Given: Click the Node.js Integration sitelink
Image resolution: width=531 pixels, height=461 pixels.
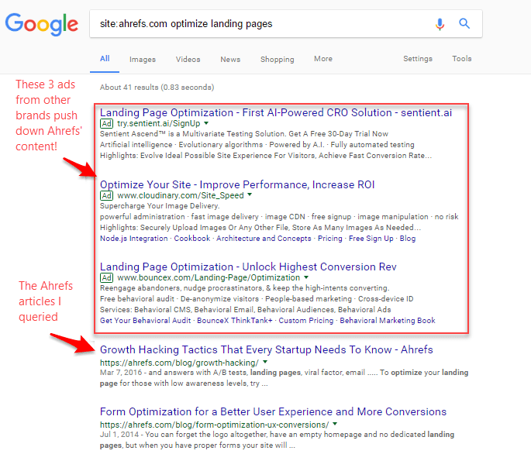Looking at the screenshot, I should (x=133, y=239).
